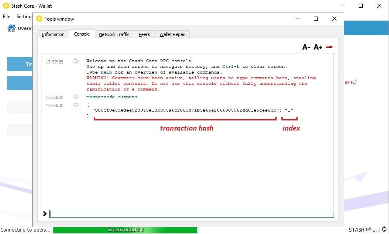Viewport: 389px width, 234px height.
Task: Click the network connection signal bars icon
Action: pos(376,230)
